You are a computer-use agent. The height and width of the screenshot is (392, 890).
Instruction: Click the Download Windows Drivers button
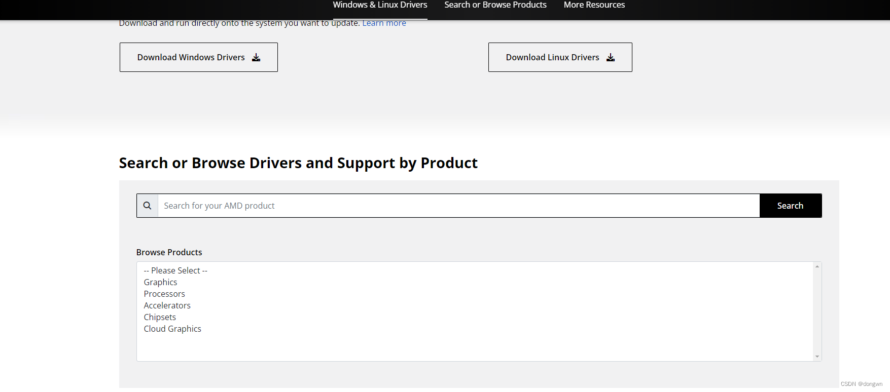coord(199,57)
